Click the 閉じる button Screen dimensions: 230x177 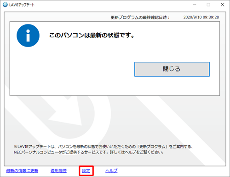click(172, 69)
